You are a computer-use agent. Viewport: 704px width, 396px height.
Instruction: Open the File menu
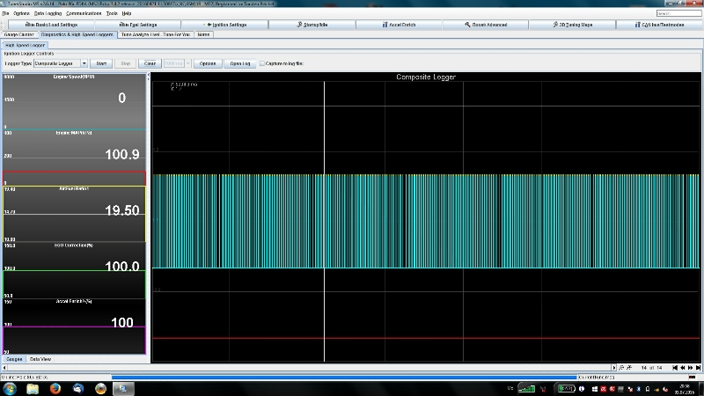[5, 13]
